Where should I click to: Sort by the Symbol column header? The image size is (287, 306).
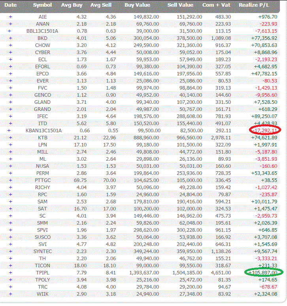[42, 5]
